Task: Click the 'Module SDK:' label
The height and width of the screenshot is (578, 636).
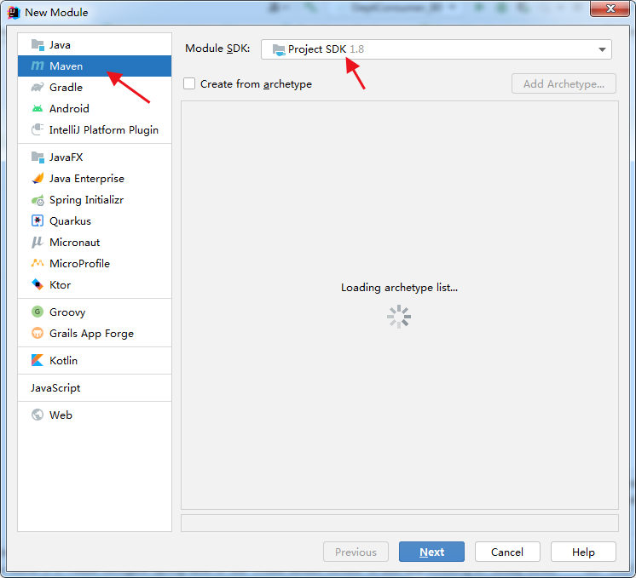Action: click(x=217, y=49)
